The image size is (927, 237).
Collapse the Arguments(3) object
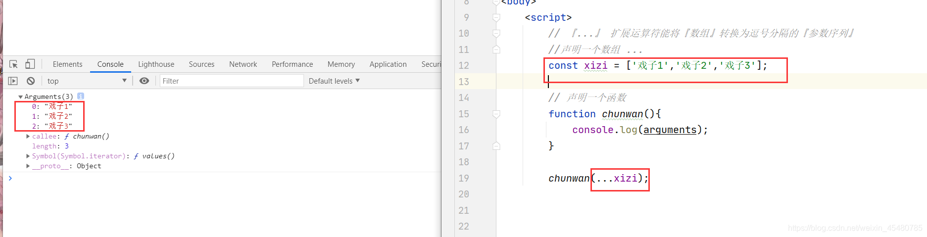click(x=20, y=96)
